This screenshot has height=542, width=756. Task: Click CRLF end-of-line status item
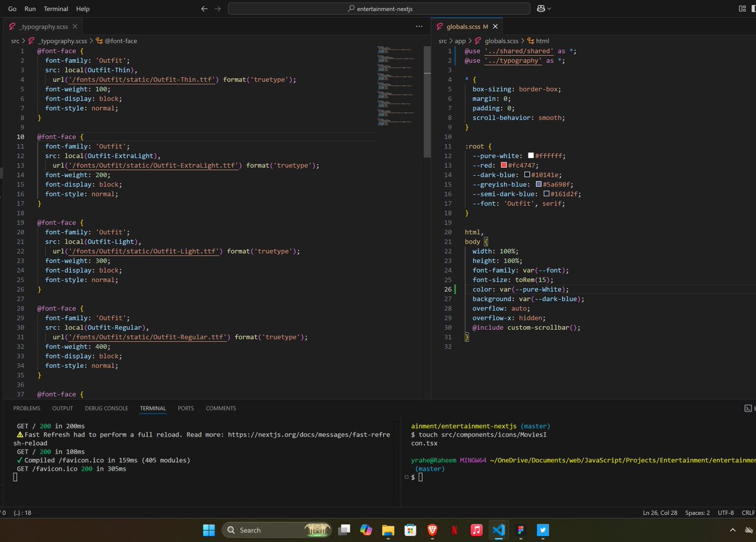click(748, 512)
